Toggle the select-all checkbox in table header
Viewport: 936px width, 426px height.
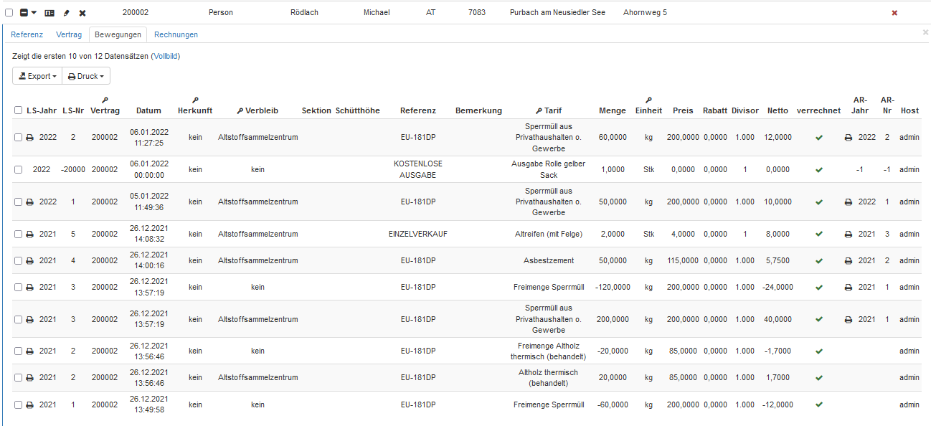click(18, 110)
